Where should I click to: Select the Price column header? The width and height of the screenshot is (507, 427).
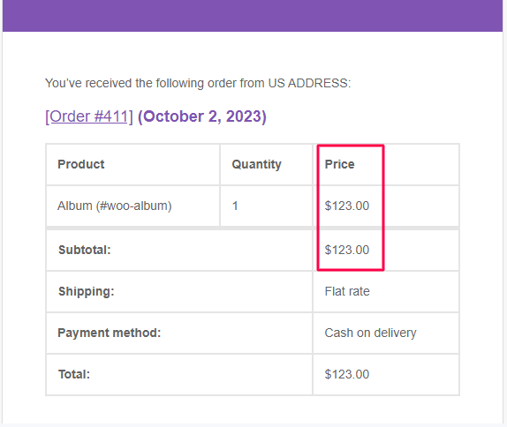point(339,164)
